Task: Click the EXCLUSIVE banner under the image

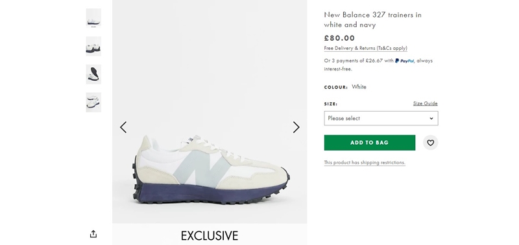Action: (x=210, y=235)
